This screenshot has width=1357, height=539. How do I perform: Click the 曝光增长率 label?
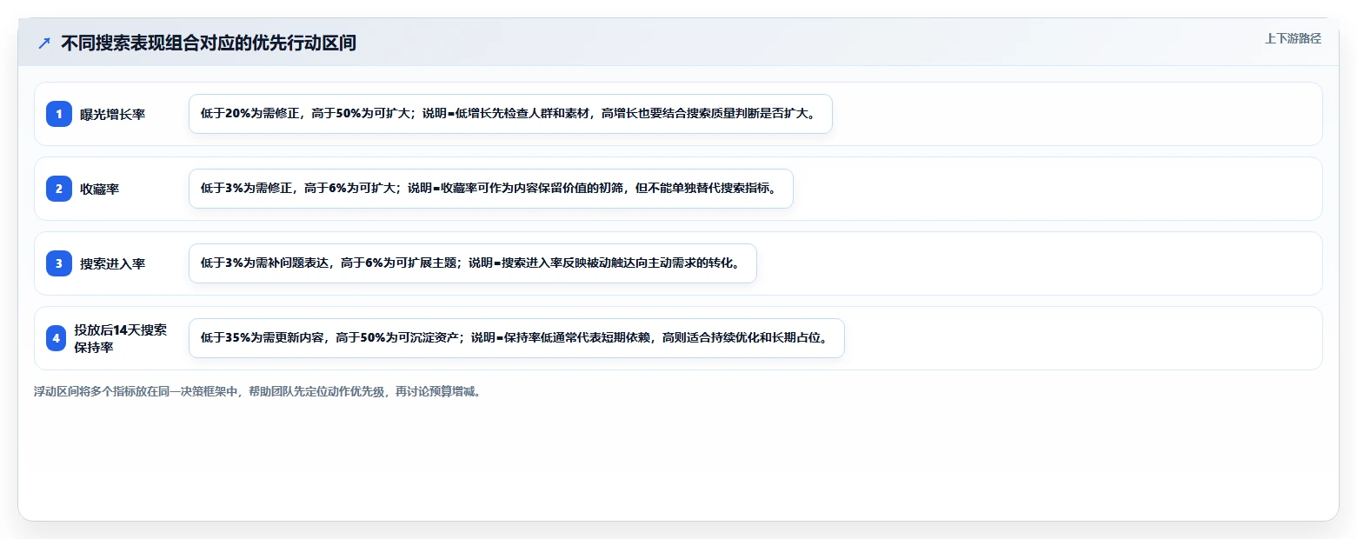pos(112,115)
